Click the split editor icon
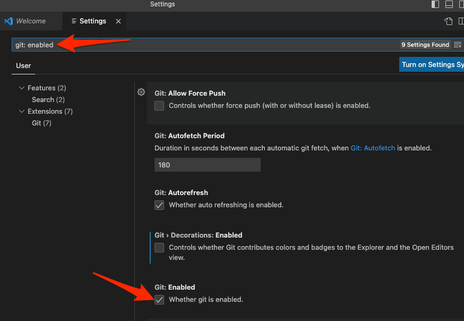 461,21
